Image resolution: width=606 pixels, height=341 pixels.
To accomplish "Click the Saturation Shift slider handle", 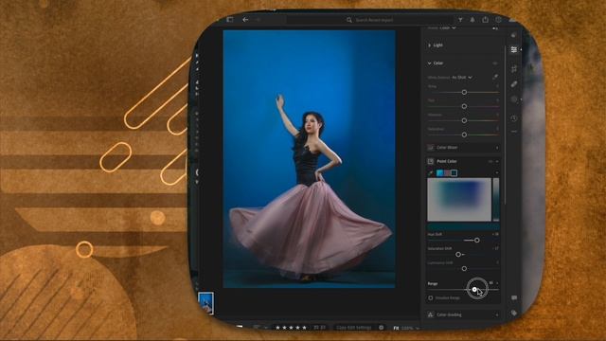I will click(458, 255).
